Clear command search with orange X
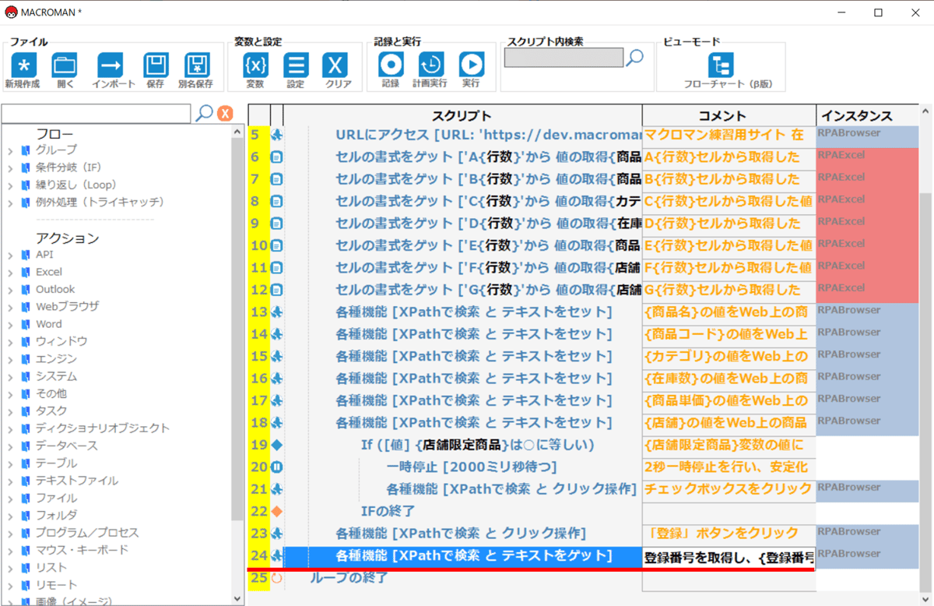The height and width of the screenshot is (606, 934). tap(225, 114)
